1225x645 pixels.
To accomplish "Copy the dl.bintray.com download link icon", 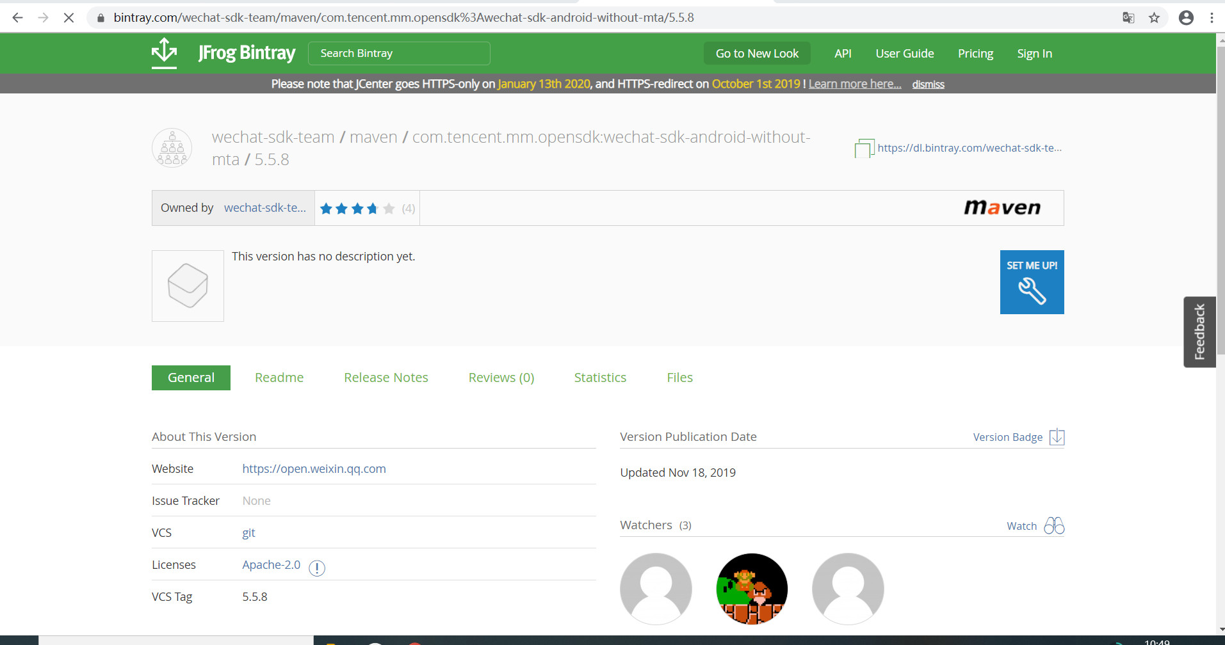I will (x=864, y=148).
